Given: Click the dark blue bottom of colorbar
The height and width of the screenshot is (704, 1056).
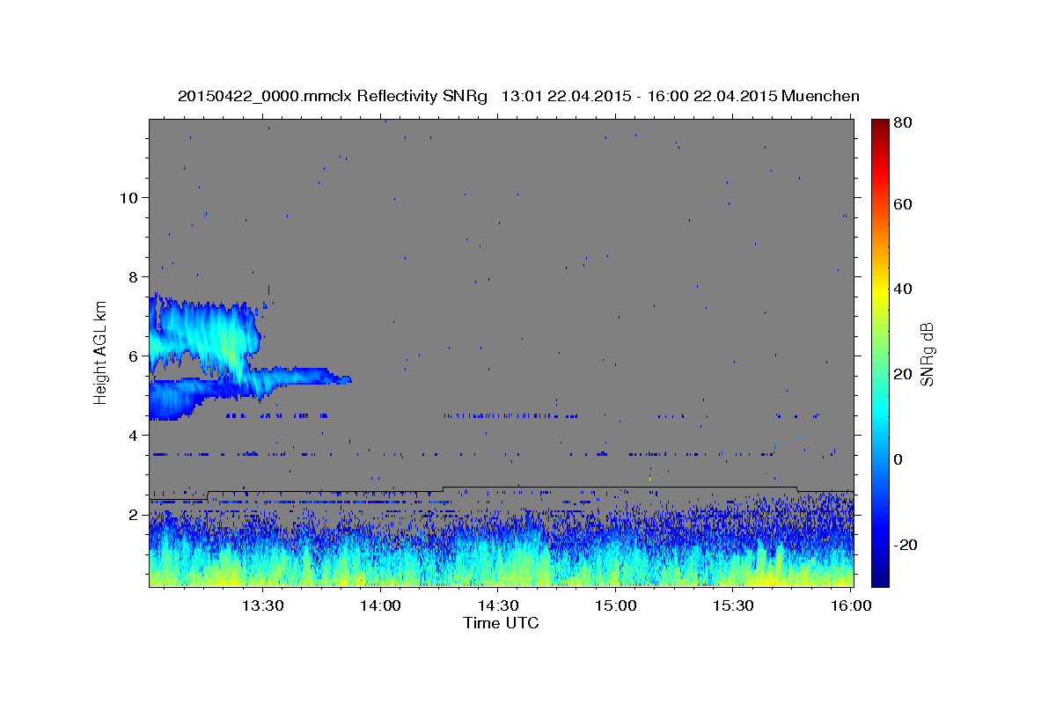Looking at the screenshot, I should pyautogui.click(x=880, y=576).
